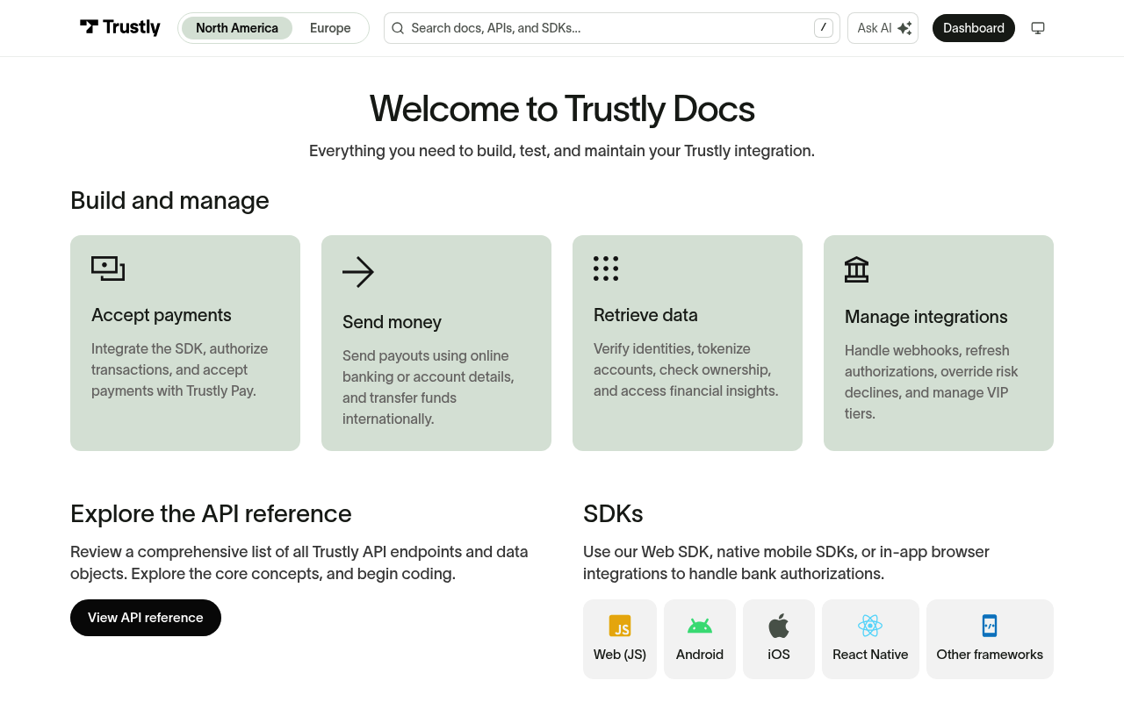Click the Send money arrow icon
Viewport: 1124px width, 702px height.
358,272
